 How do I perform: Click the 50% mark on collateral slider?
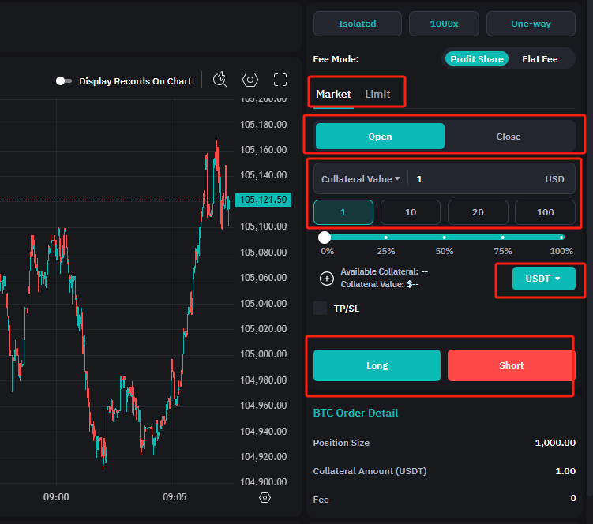pos(445,238)
